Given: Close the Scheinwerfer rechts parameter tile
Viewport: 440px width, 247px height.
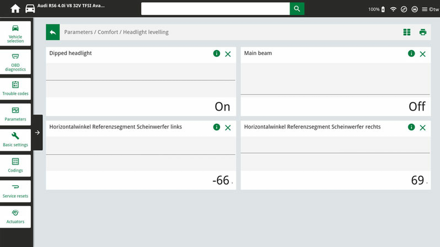Looking at the screenshot, I should point(422,128).
